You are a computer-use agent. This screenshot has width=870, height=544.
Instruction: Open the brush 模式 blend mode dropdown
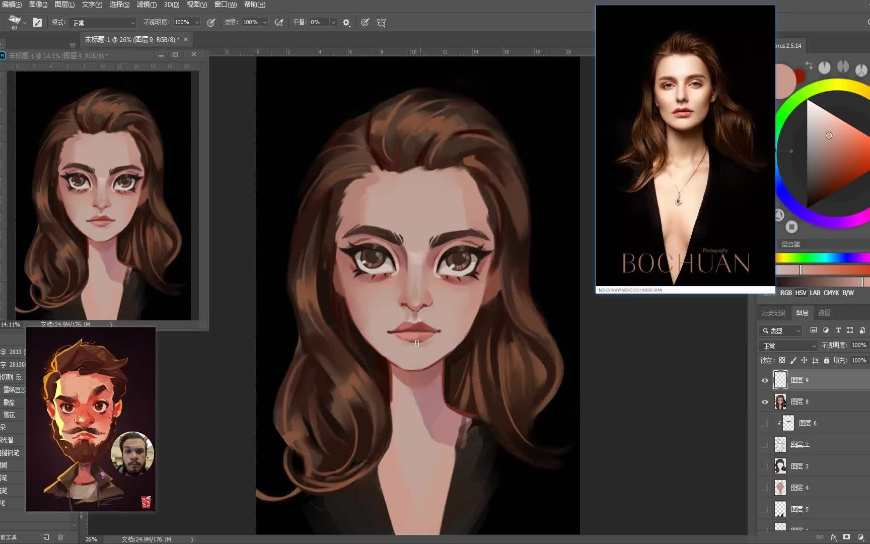pyautogui.click(x=103, y=23)
